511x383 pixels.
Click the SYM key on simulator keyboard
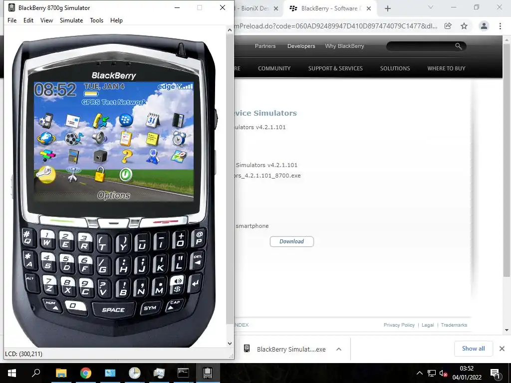coord(150,308)
